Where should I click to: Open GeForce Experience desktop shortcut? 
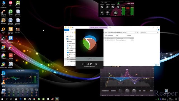3,40
